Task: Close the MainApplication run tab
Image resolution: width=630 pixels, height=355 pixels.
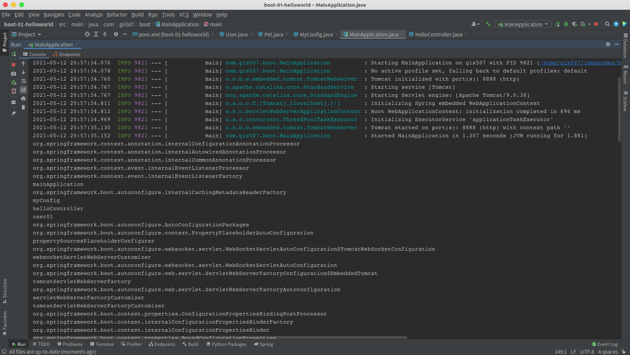Action: coord(76,45)
